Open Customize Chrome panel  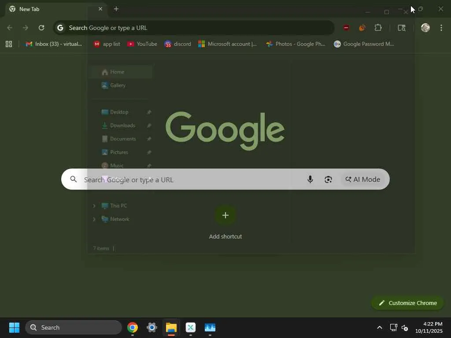click(407, 303)
